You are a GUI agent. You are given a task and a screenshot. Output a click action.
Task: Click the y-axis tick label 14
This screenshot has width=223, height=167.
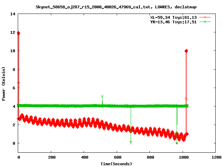coord(13,14)
